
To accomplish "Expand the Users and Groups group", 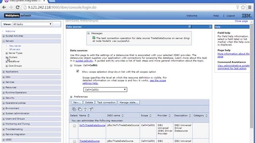I will click(4, 119).
